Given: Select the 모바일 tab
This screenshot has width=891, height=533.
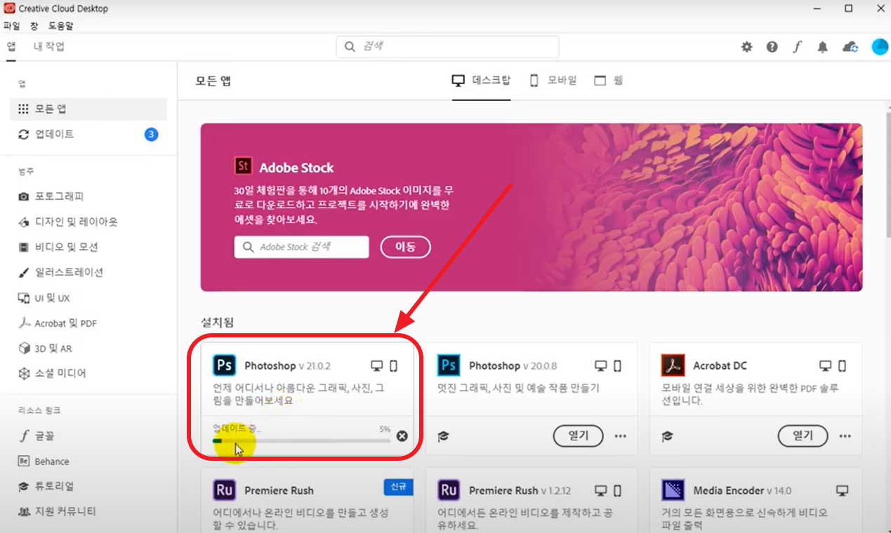Looking at the screenshot, I should [x=553, y=81].
